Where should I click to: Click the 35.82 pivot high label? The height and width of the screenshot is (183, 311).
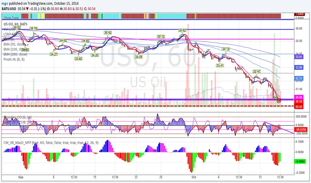pyautogui.click(x=17, y=28)
